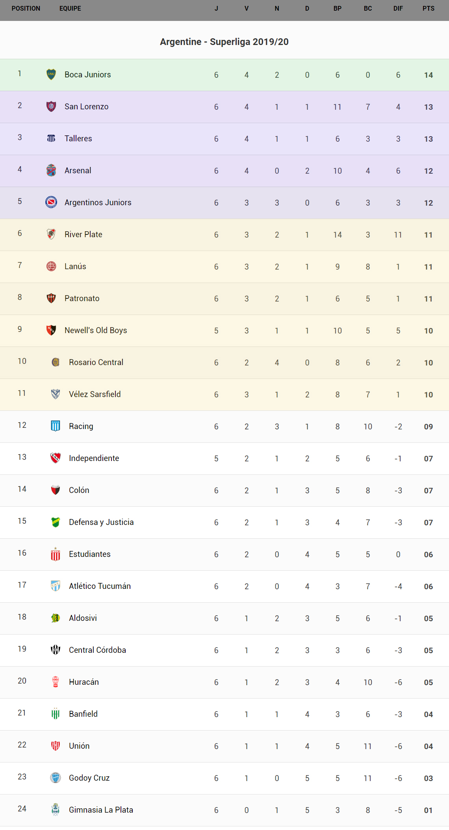Select the Argentine Superliga 2019/20 title
Image resolution: width=449 pixels, height=830 pixels.
coord(224,42)
